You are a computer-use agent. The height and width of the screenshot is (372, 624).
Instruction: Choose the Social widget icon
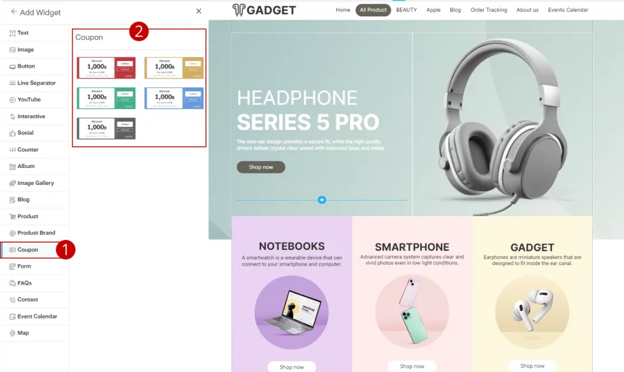click(x=12, y=133)
